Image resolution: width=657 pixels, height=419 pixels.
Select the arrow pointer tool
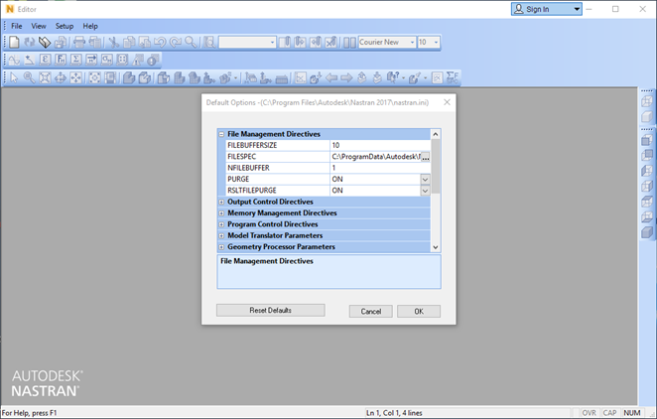coord(14,77)
